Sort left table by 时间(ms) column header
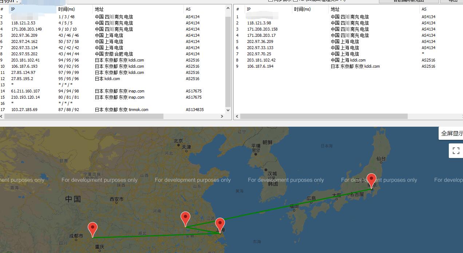Viewport: 463px width, 253px height. [67, 9]
